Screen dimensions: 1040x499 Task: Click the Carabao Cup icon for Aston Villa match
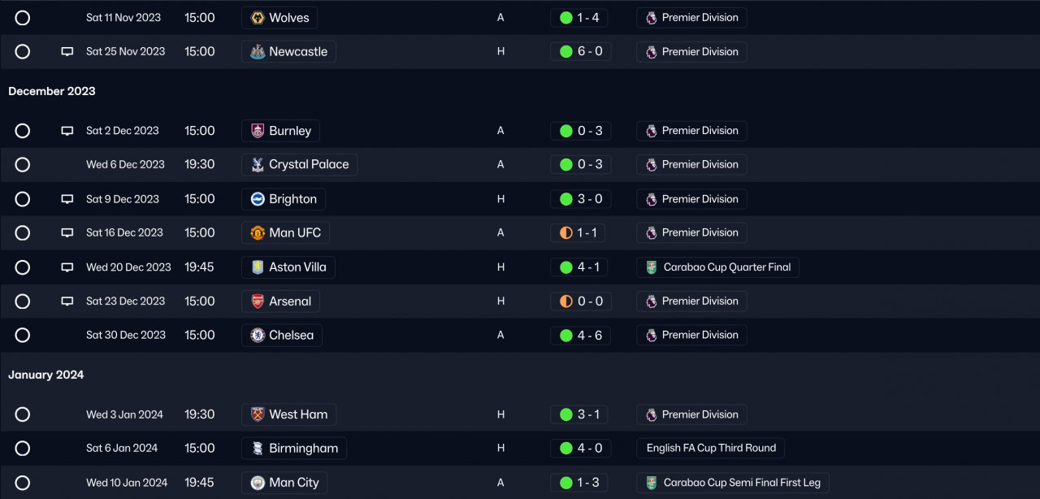coord(652,267)
